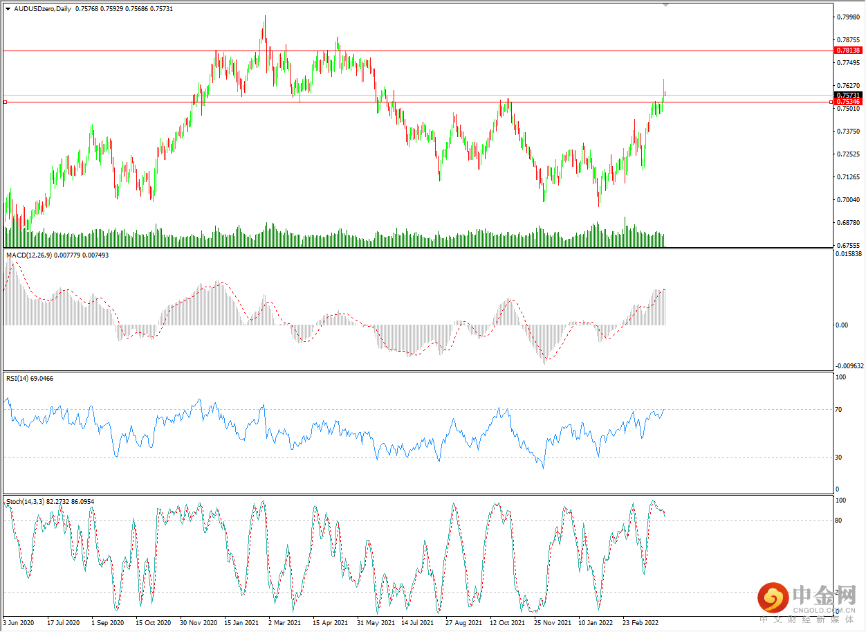Image resolution: width=866 pixels, height=632 pixels.
Task: Click the 14 Jul 2021 date label
Action: click(418, 623)
